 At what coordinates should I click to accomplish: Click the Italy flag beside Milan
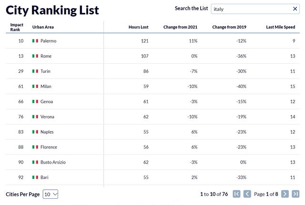pos(35,87)
